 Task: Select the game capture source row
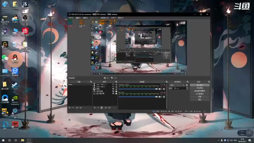click(105, 91)
